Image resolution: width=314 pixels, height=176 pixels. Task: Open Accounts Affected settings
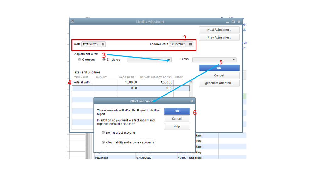[x=219, y=83]
